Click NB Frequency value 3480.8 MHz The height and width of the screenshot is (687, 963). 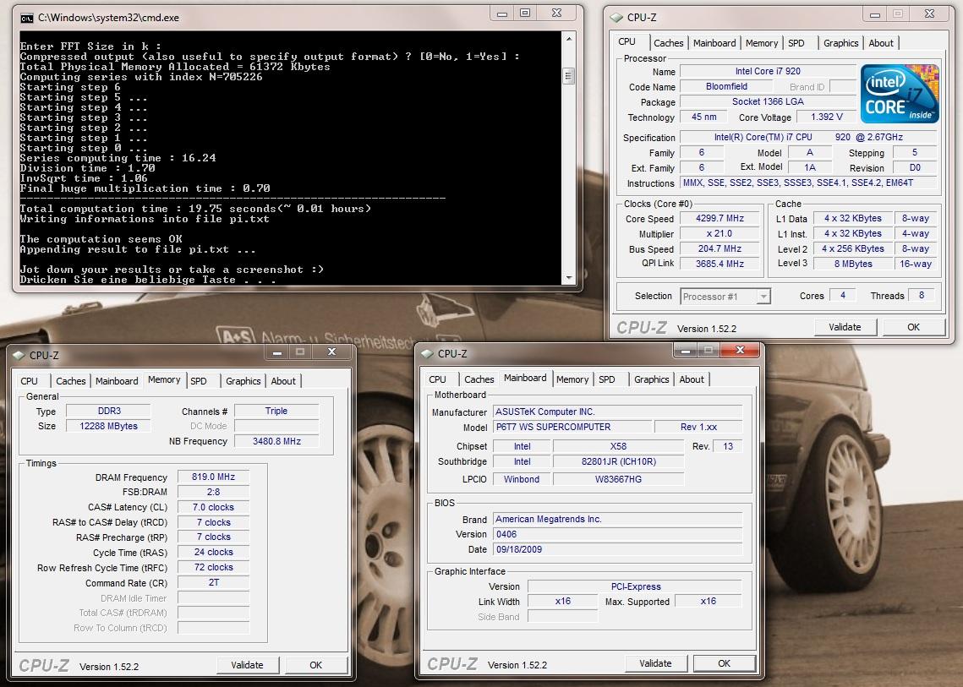(x=276, y=441)
